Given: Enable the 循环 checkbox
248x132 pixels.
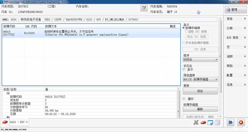Looking at the screenshot, I should pos(184,99).
